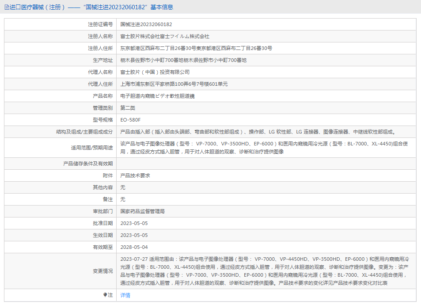The image size is (421, 305).
Task: Click the 结构及组成/主要组成成分 label
Action: click(x=84, y=132)
